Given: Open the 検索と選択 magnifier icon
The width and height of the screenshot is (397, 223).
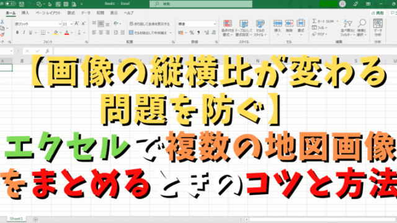Looking at the screenshot, I should [x=362, y=24].
